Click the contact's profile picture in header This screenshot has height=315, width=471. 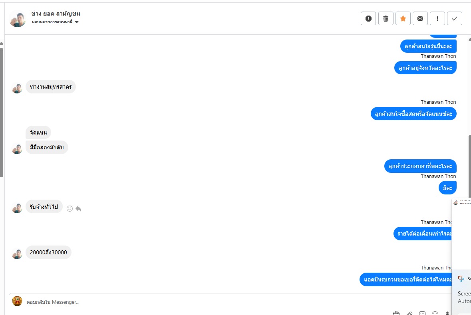pyautogui.click(x=18, y=18)
